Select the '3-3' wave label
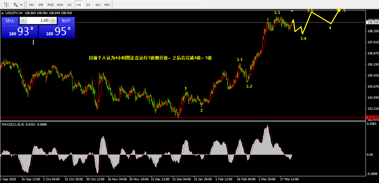The width and height of the screenshot is (379, 183). coord(277,12)
